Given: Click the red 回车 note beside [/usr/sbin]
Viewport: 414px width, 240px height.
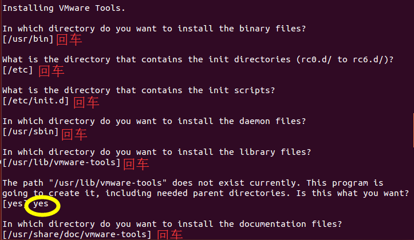Looking at the screenshot, I should click(74, 134).
